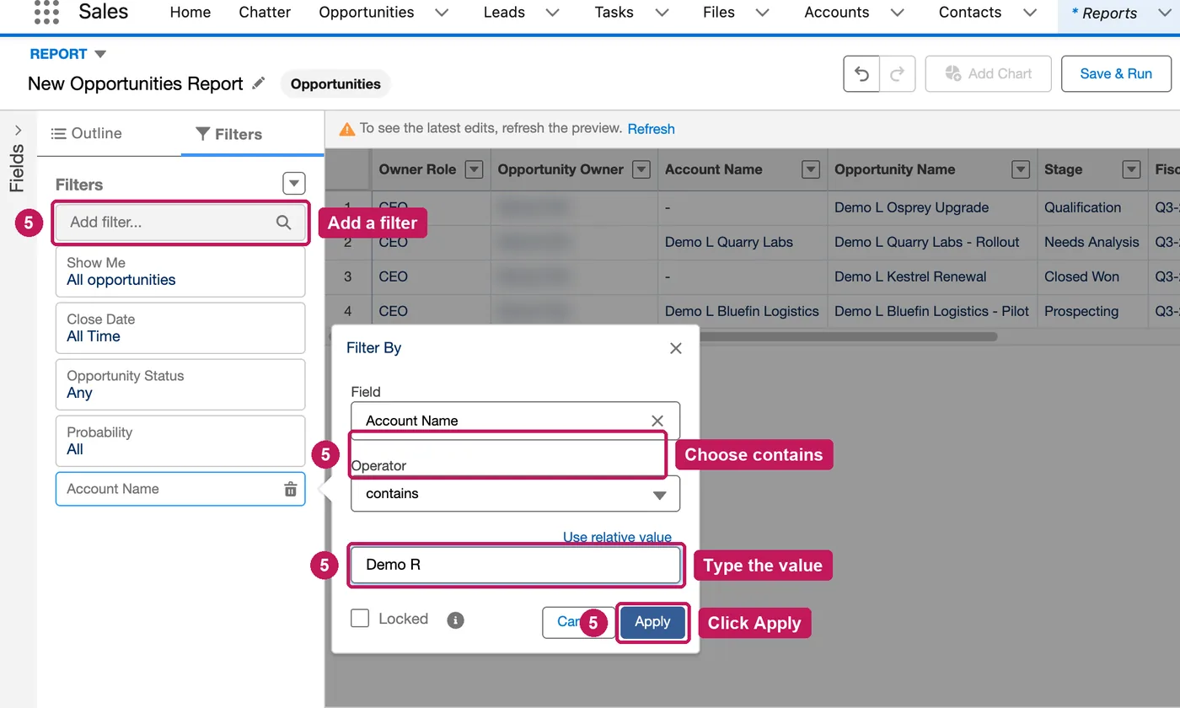Image resolution: width=1180 pixels, height=708 pixels.
Task: Click the pencil icon to rename report
Action: [259, 83]
